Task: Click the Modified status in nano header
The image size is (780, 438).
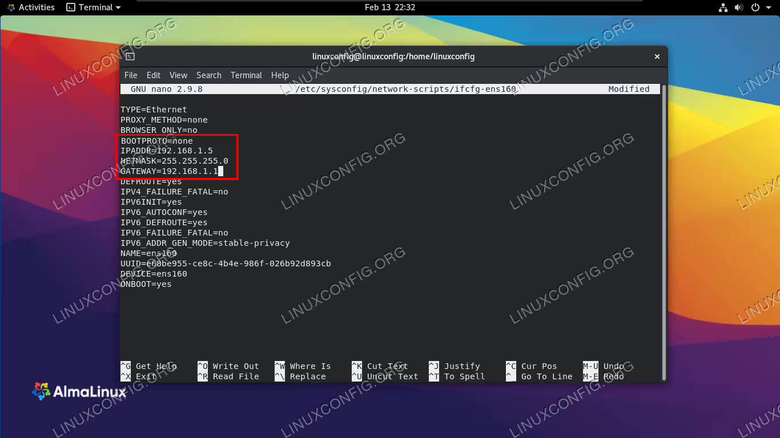Action: tap(629, 89)
